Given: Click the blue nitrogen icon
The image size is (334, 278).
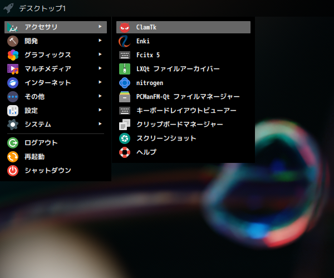Looking at the screenshot, I should (x=125, y=83).
